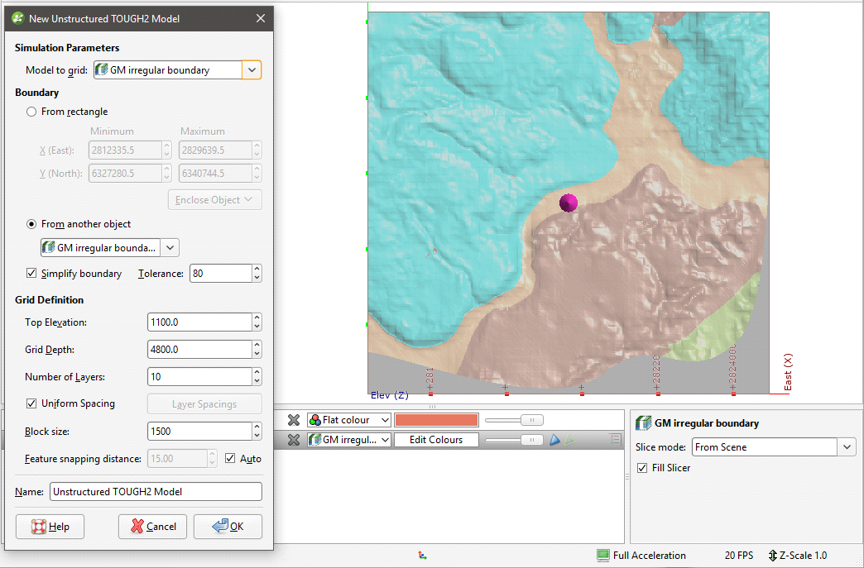Select the From rectangle radio button
864x568 pixels.
[x=32, y=112]
